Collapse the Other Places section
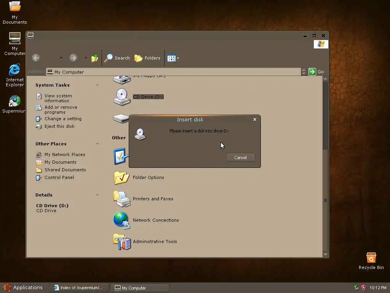This screenshot has height=293, width=390. [97, 144]
